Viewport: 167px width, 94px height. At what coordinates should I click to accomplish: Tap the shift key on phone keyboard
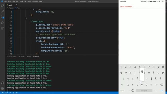click(x=122, y=85)
